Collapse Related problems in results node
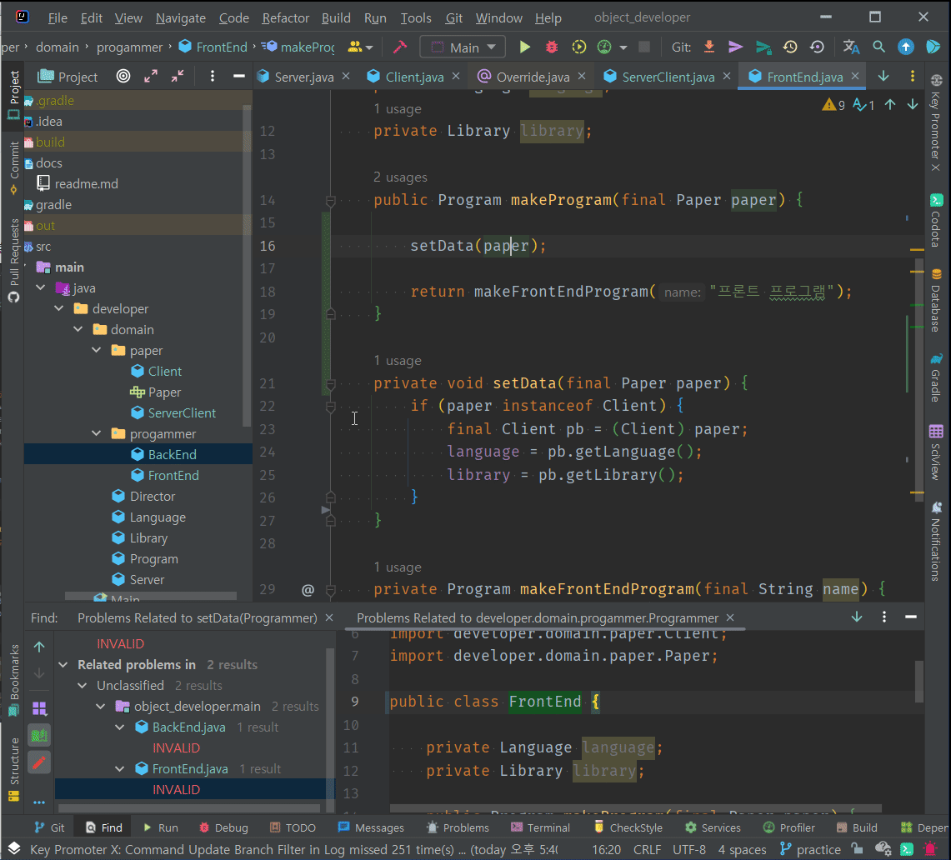The image size is (951, 860). [x=63, y=665]
